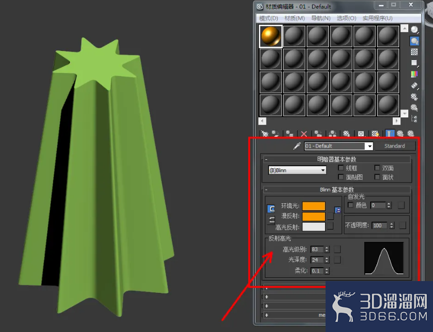Open the material editor Options icon
433x332 pixels.
point(414,97)
